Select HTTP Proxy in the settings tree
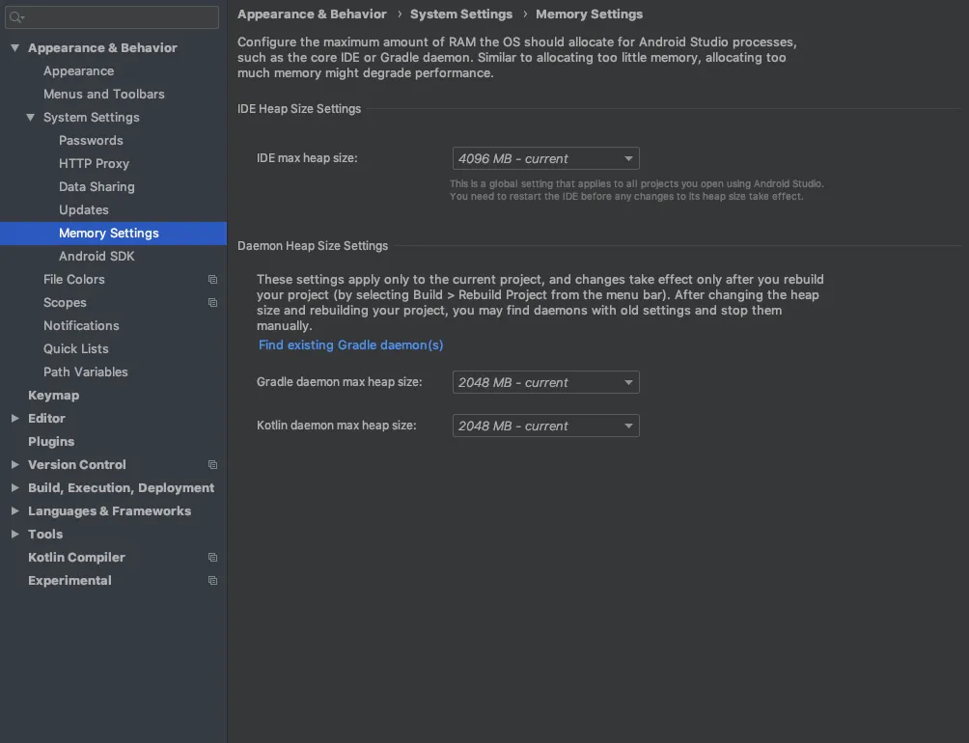 coord(94,164)
